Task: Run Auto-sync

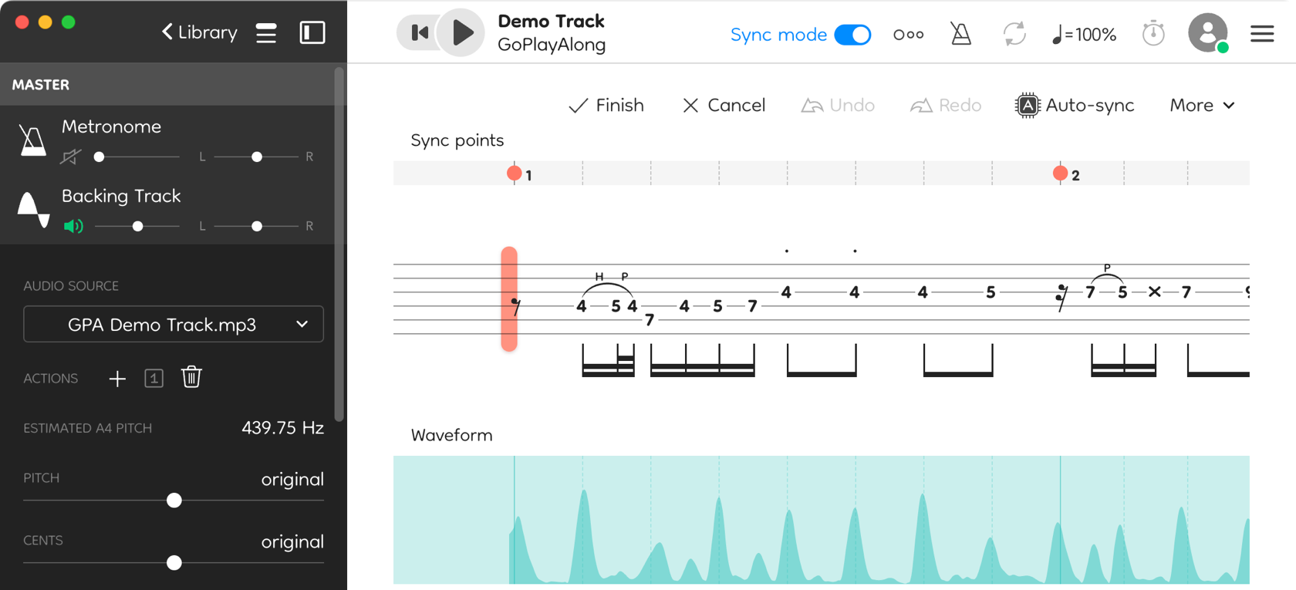Action: click(1075, 106)
